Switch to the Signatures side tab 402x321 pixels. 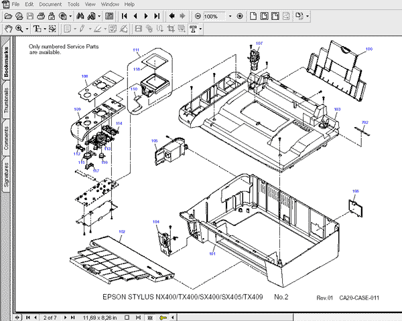coord(6,175)
